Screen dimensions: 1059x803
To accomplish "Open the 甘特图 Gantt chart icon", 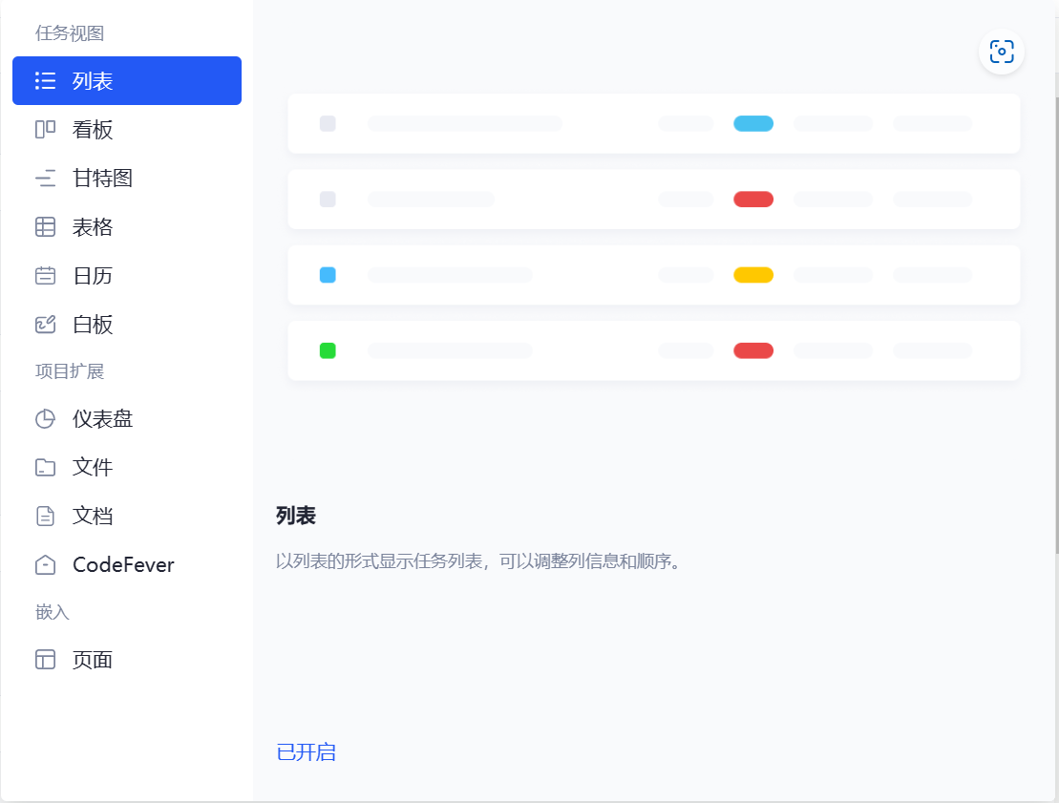I will tap(45, 179).
